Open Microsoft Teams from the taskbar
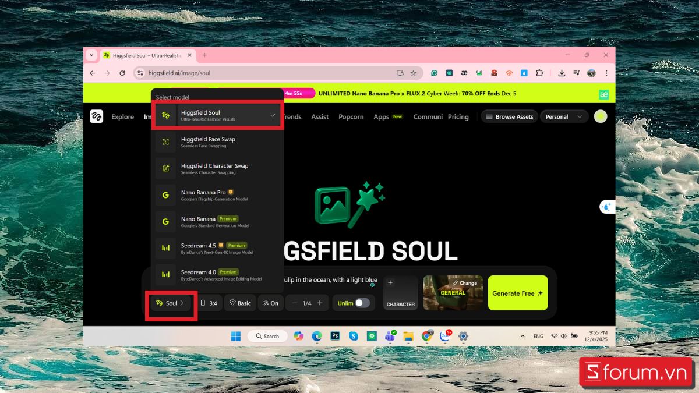699x393 pixels. tap(390, 336)
